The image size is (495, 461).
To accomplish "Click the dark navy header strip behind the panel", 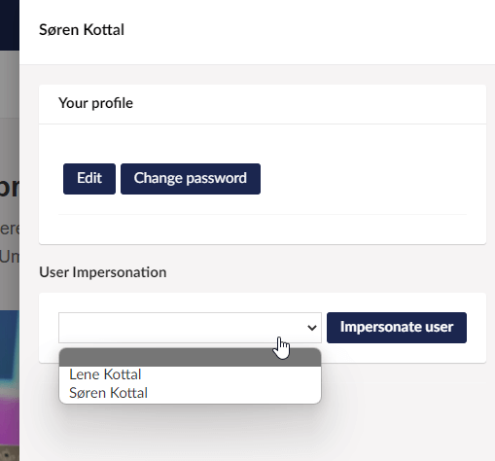I will click(10, 25).
